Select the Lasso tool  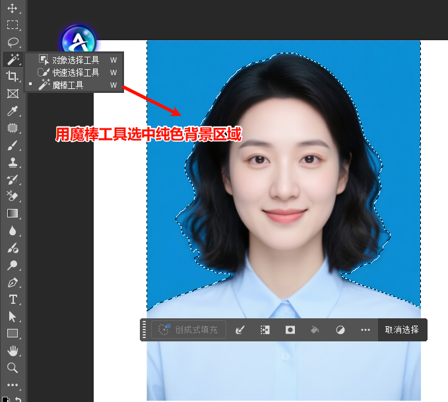(x=12, y=42)
